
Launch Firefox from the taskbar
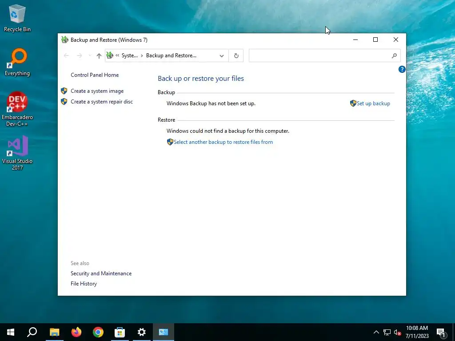[x=76, y=332]
